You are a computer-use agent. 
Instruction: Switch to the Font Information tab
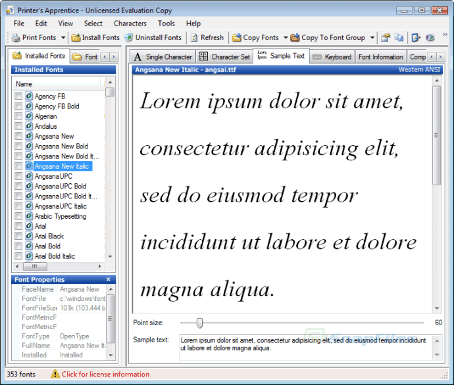[380, 57]
